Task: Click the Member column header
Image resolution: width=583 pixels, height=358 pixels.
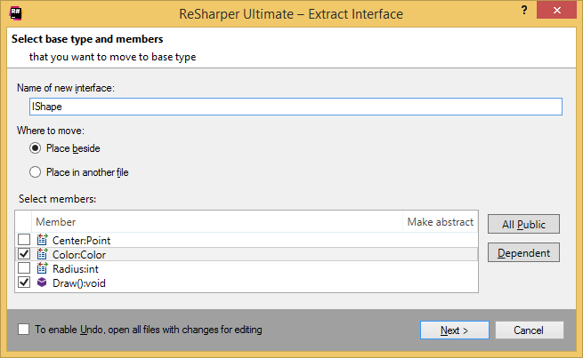Action: pyautogui.click(x=55, y=222)
